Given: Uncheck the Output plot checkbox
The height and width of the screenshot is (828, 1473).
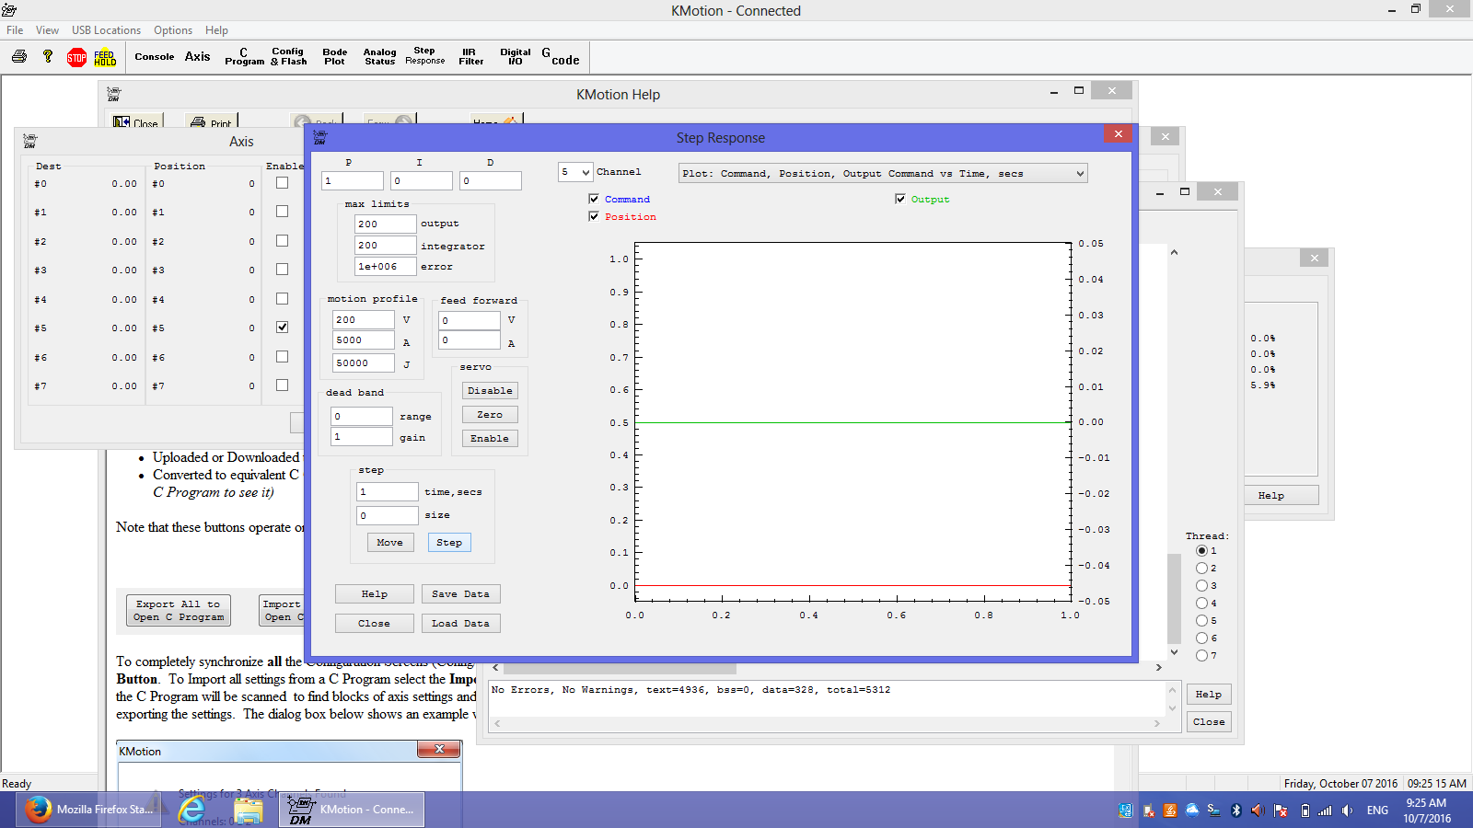Looking at the screenshot, I should [900, 199].
